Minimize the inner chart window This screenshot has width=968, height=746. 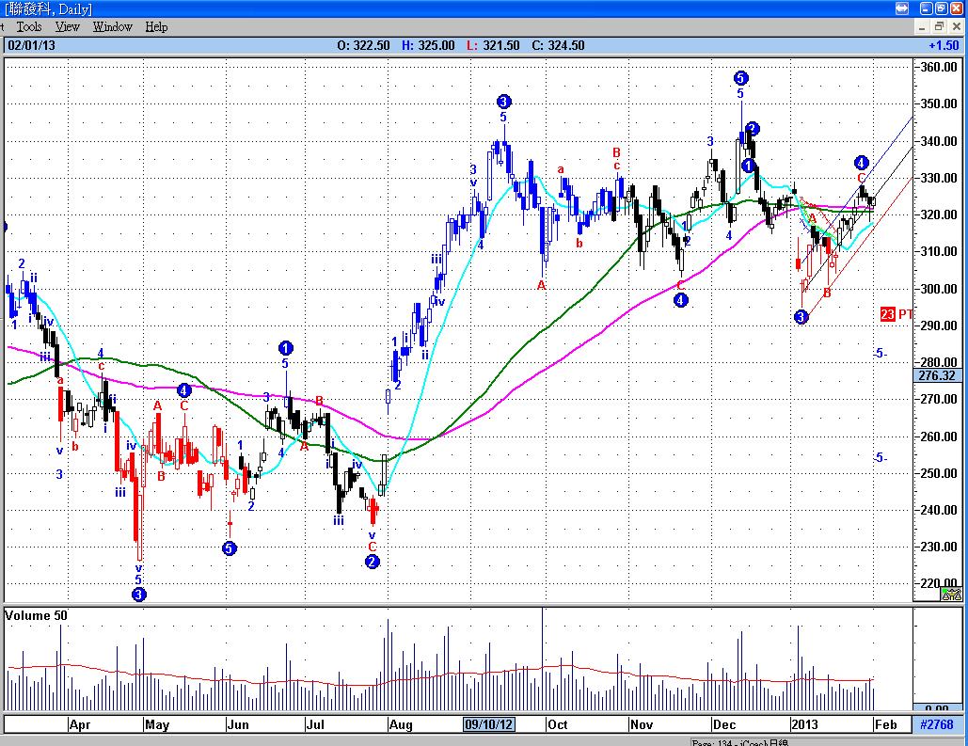[922, 26]
